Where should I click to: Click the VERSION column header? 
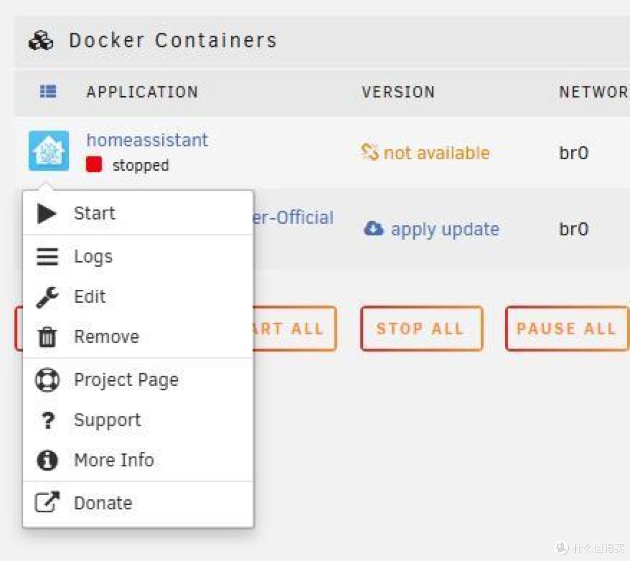click(398, 92)
